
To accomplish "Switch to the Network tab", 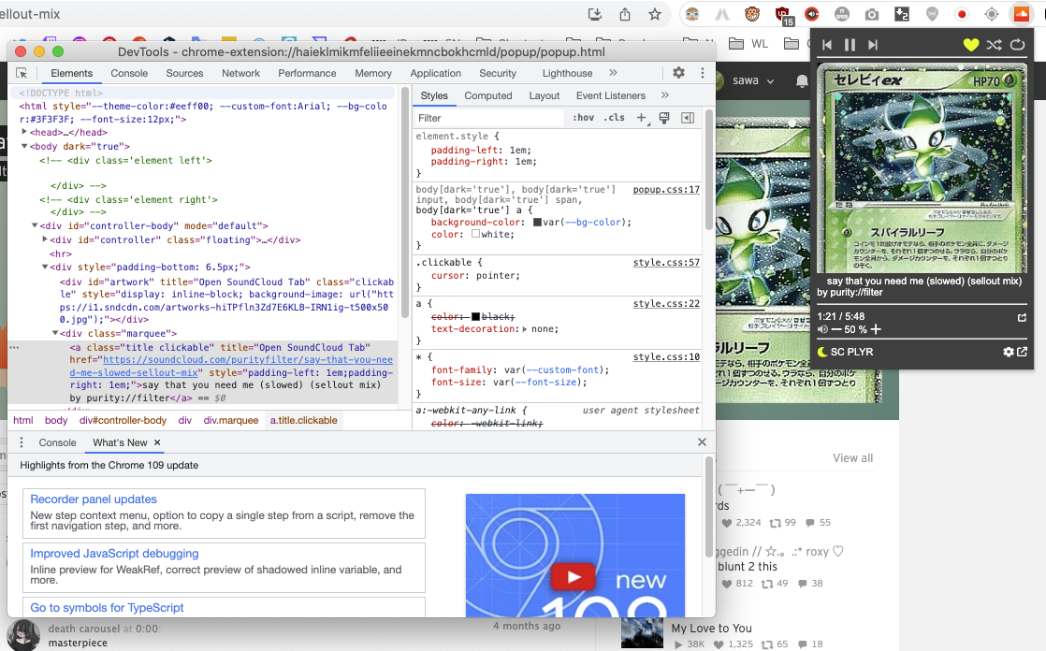I will coord(240,73).
